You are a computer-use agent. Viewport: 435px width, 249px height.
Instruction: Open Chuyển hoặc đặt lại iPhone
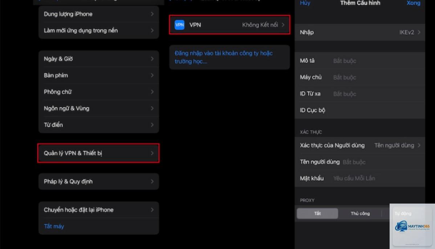pos(98,210)
